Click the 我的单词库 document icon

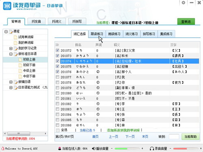[15, 43]
